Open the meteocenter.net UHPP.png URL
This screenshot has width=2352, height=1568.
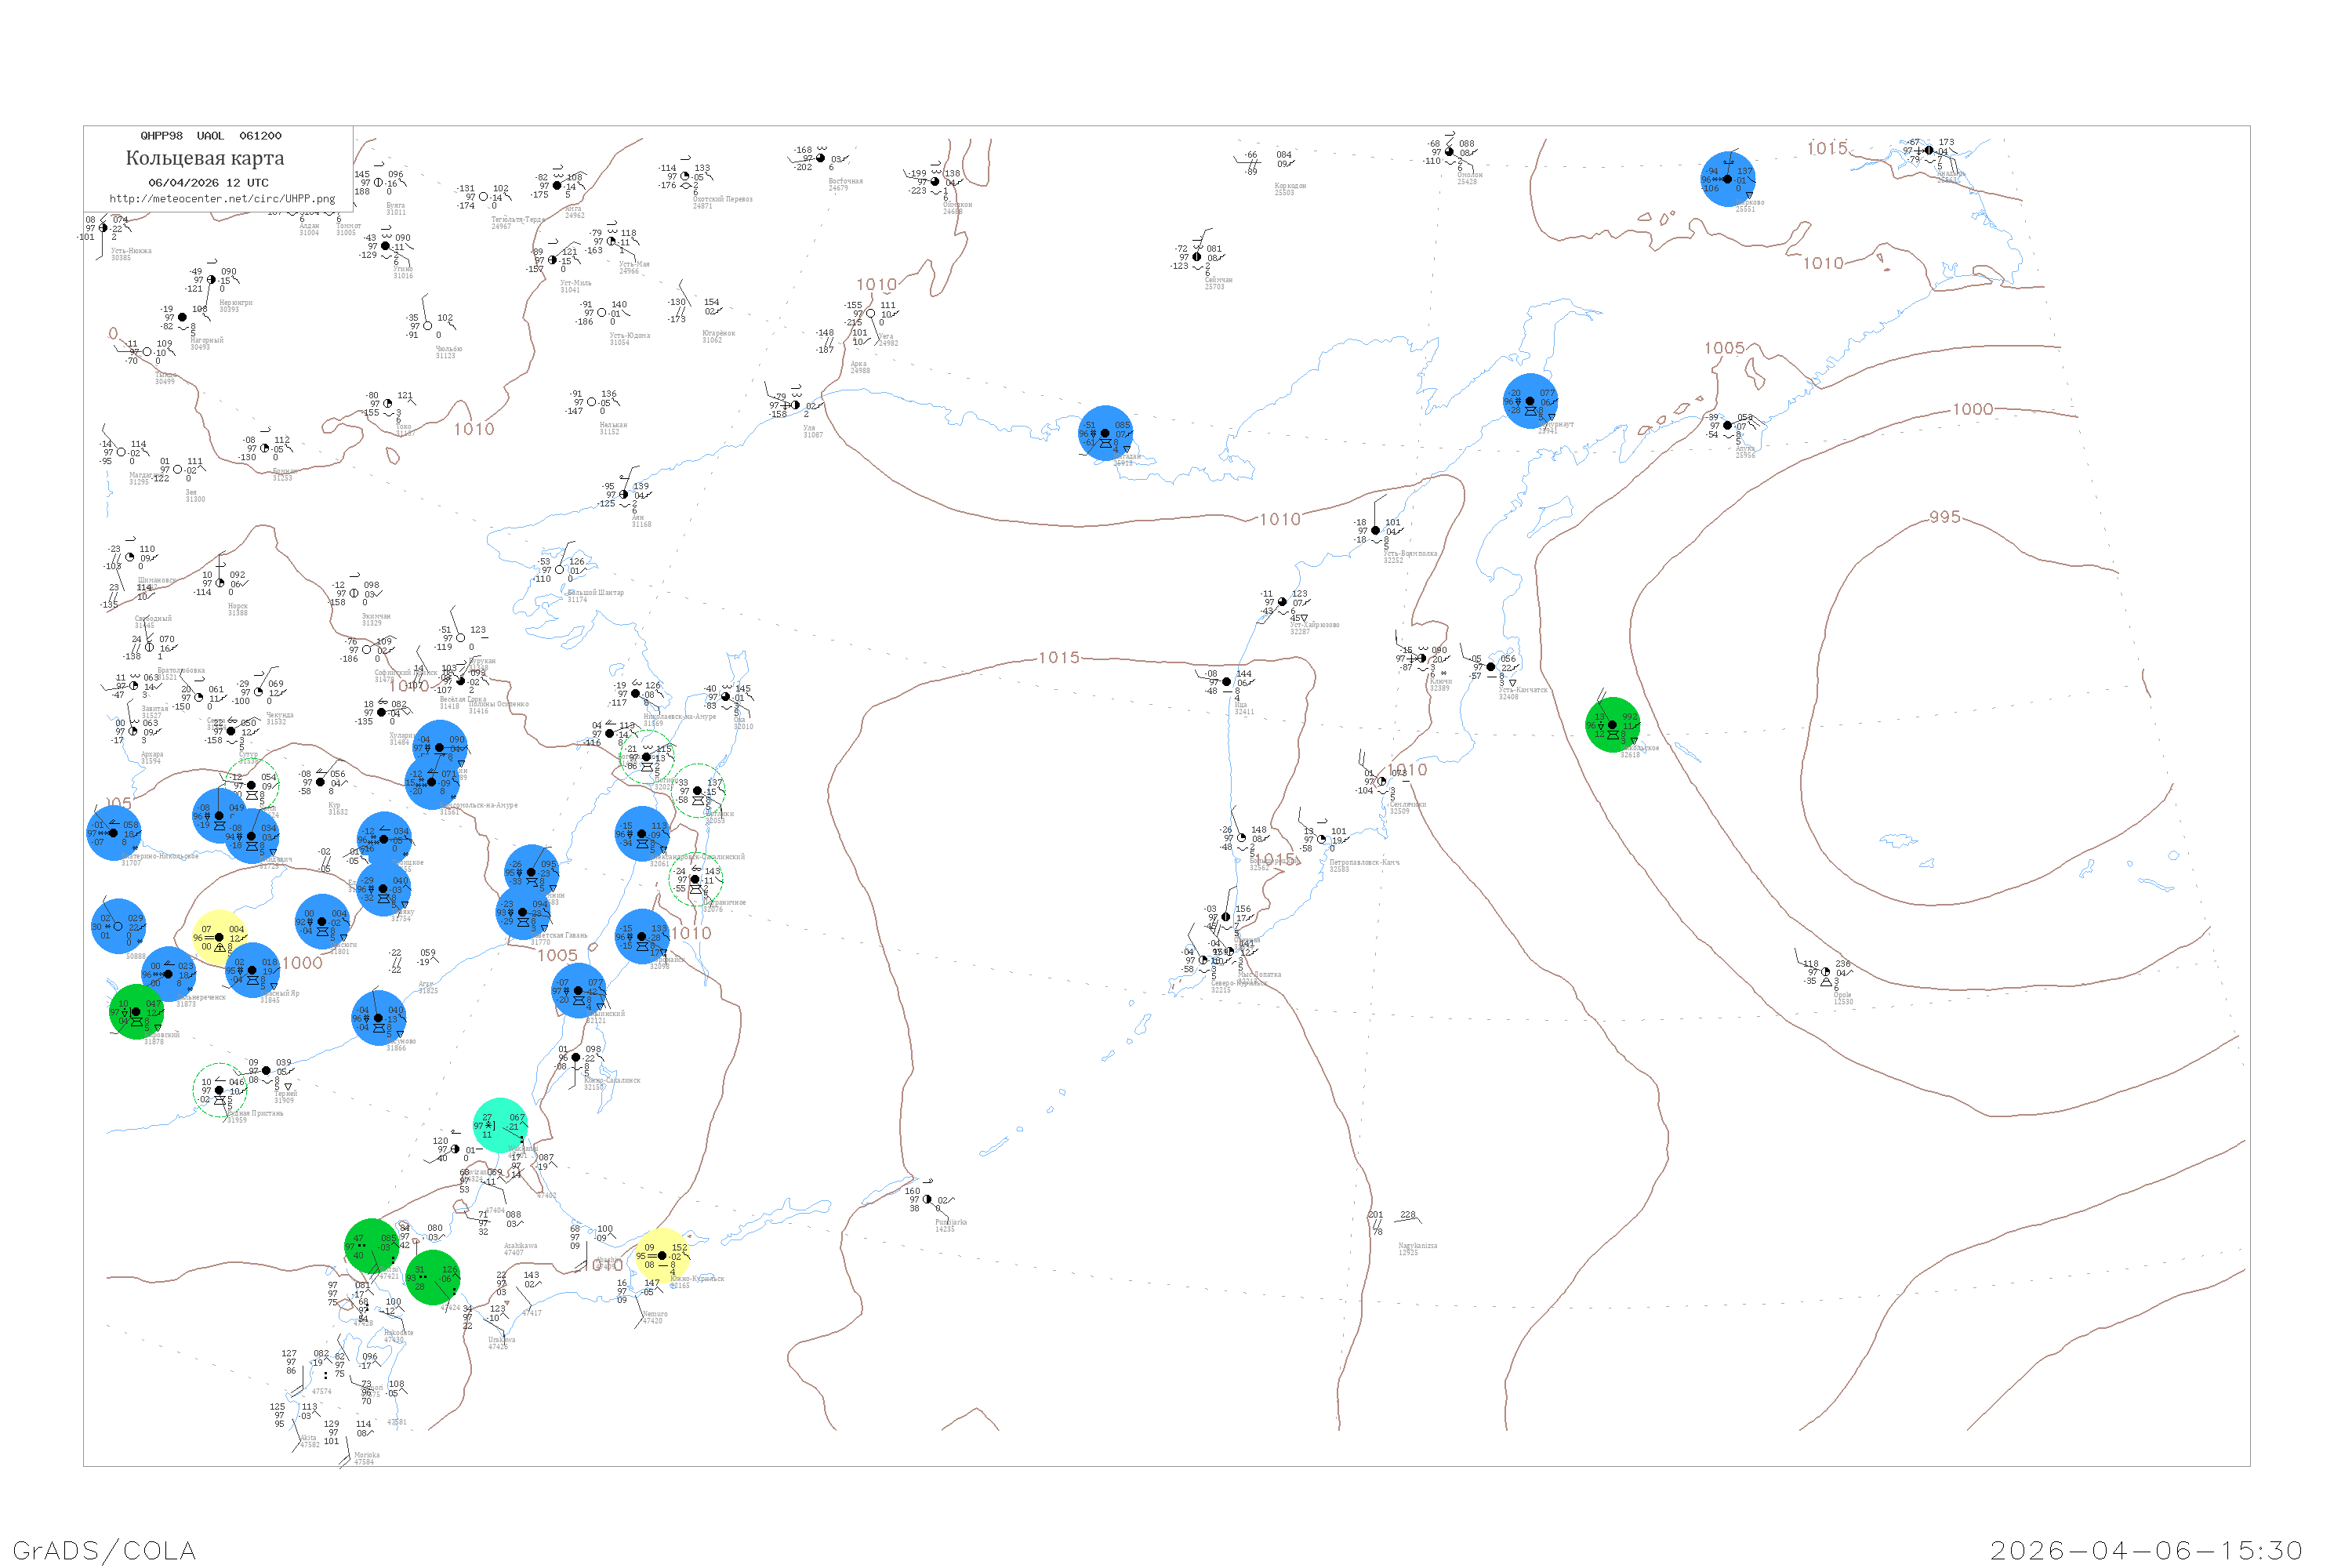click(222, 199)
